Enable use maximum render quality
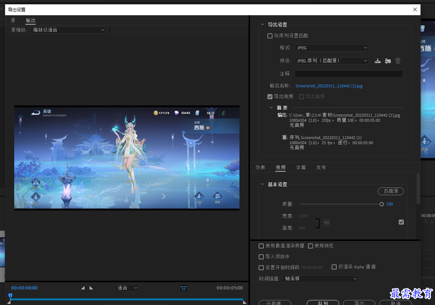Image resolution: width=435 pixels, height=305 pixels. (261, 246)
